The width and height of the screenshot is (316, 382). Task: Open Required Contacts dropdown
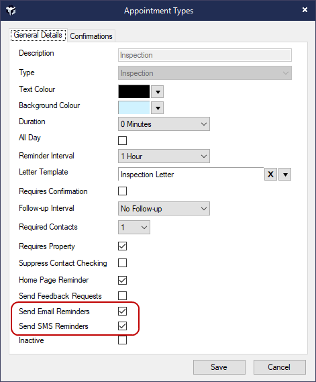pyautogui.click(x=134, y=228)
